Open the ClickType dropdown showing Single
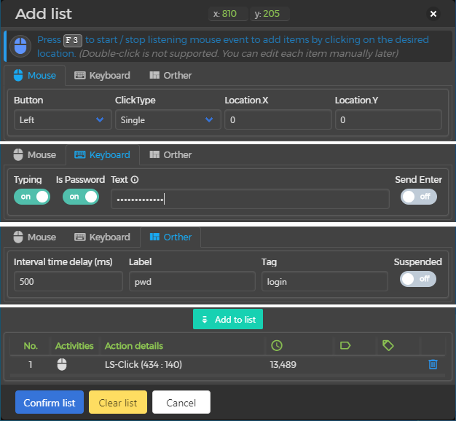 tap(168, 119)
